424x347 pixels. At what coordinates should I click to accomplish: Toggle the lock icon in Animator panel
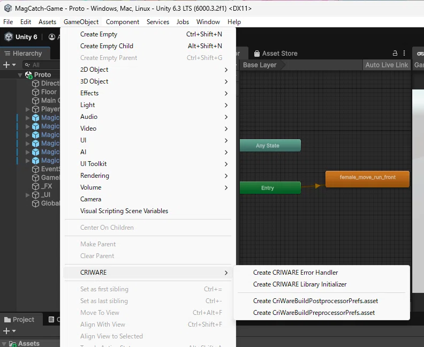pos(395,53)
